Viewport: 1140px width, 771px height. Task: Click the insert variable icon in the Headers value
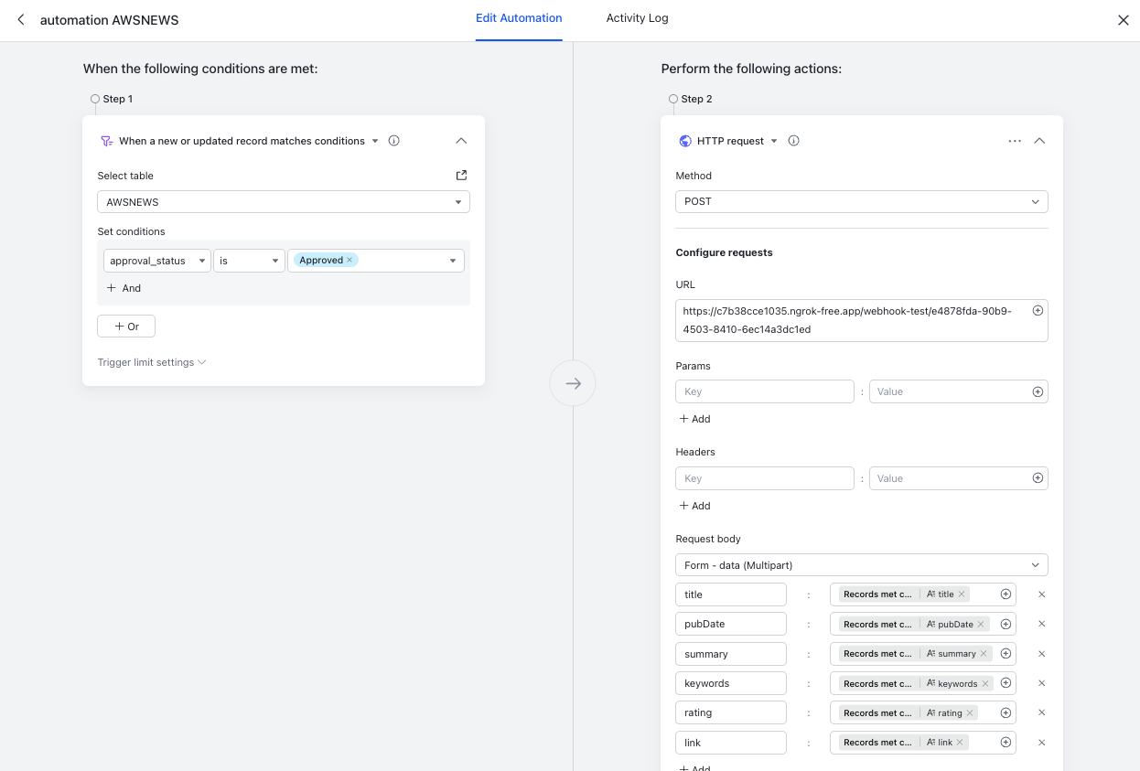[x=1038, y=477]
